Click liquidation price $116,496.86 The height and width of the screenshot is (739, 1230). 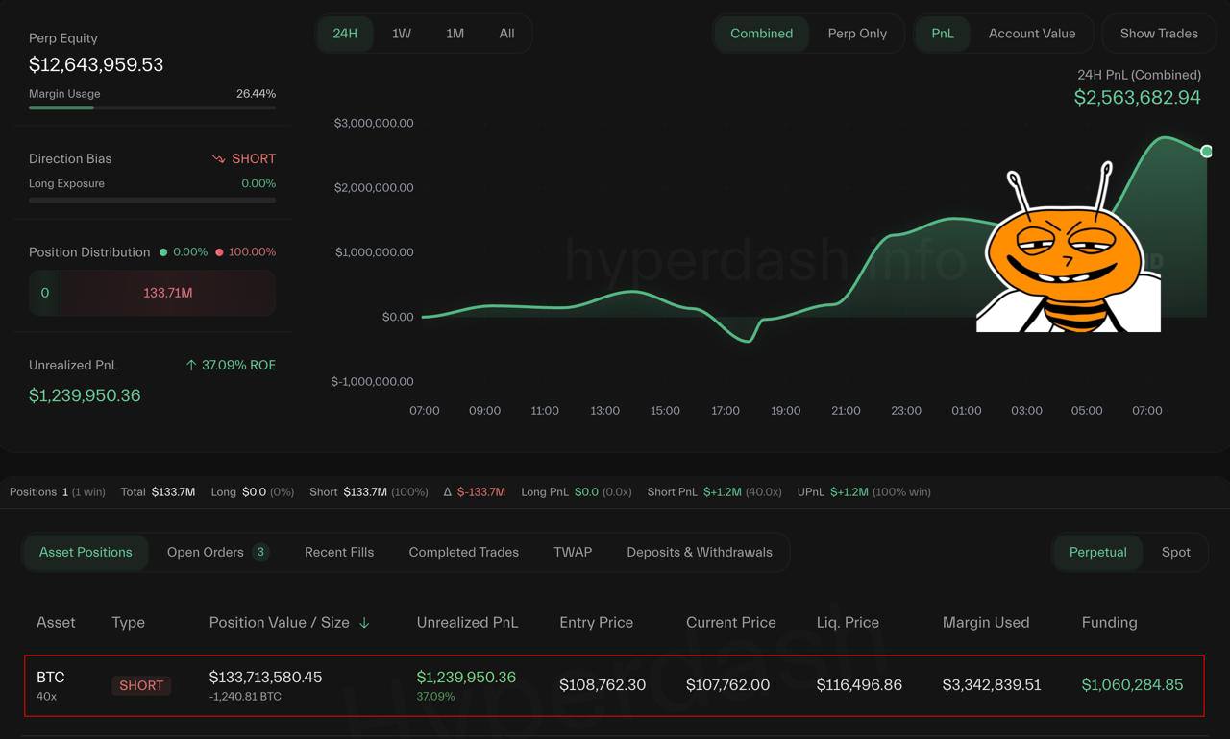point(859,685)
